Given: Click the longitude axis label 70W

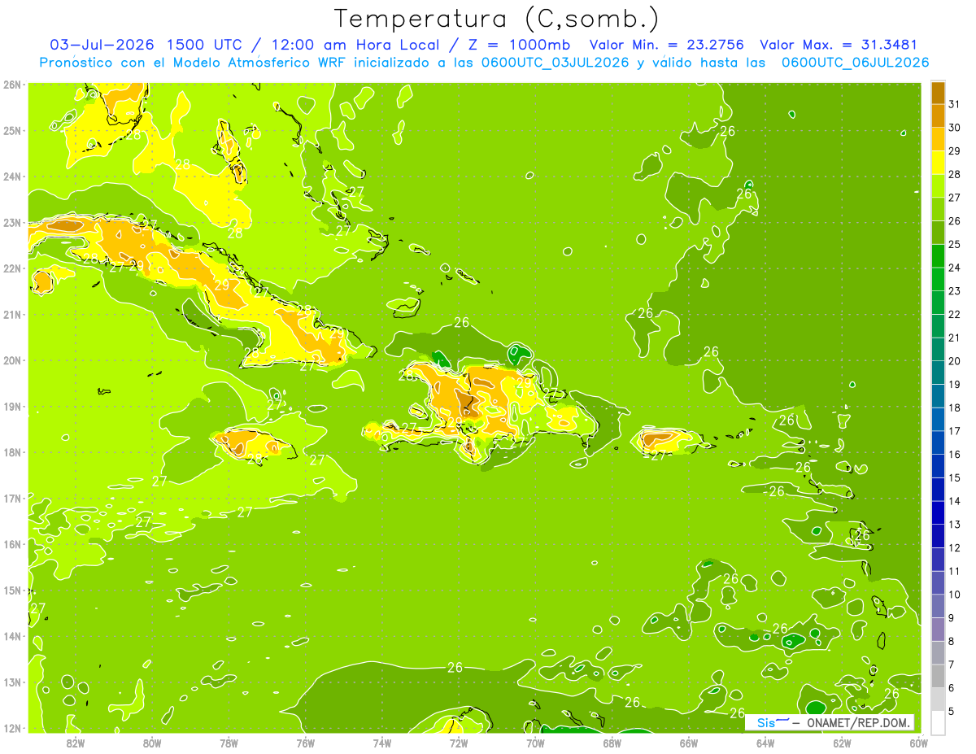Looking at the screenshot, I should (x=535, y=743).
